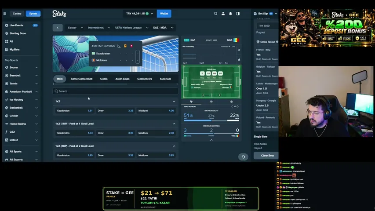
Task: Click the Stake logo
Action: 59,14
